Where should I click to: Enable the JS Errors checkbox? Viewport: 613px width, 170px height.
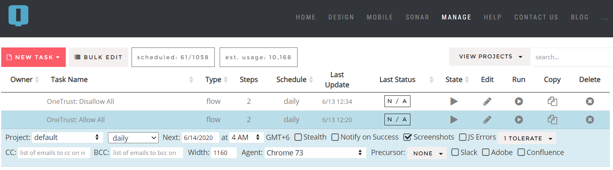(x=462, y=137)
